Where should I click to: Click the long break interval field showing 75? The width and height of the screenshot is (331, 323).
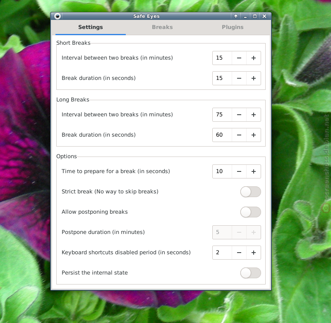tap(222, 115)
